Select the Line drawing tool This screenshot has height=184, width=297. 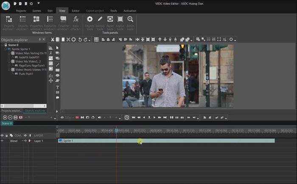coord(57,64)
